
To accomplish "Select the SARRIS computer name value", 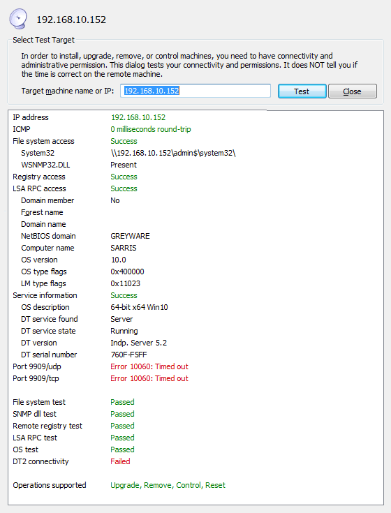I will (x=124, y=248).
